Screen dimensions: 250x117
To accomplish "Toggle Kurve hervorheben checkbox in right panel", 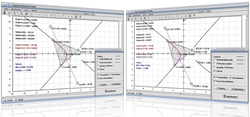I will pos(215,81).
